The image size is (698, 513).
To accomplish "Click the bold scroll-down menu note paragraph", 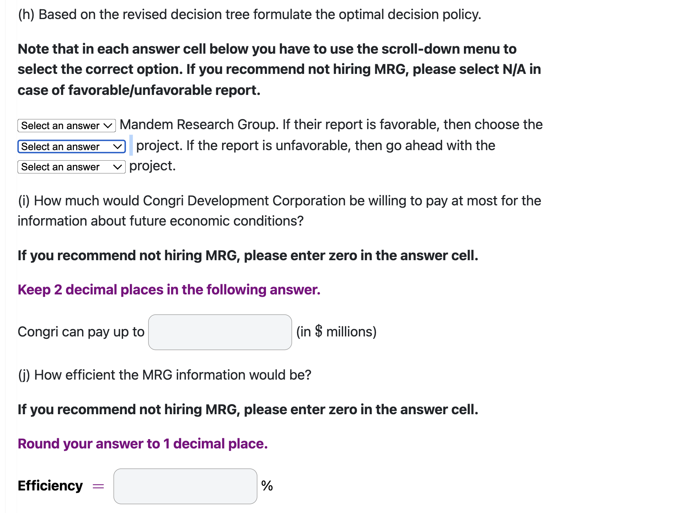I will [x=279, y=69].
